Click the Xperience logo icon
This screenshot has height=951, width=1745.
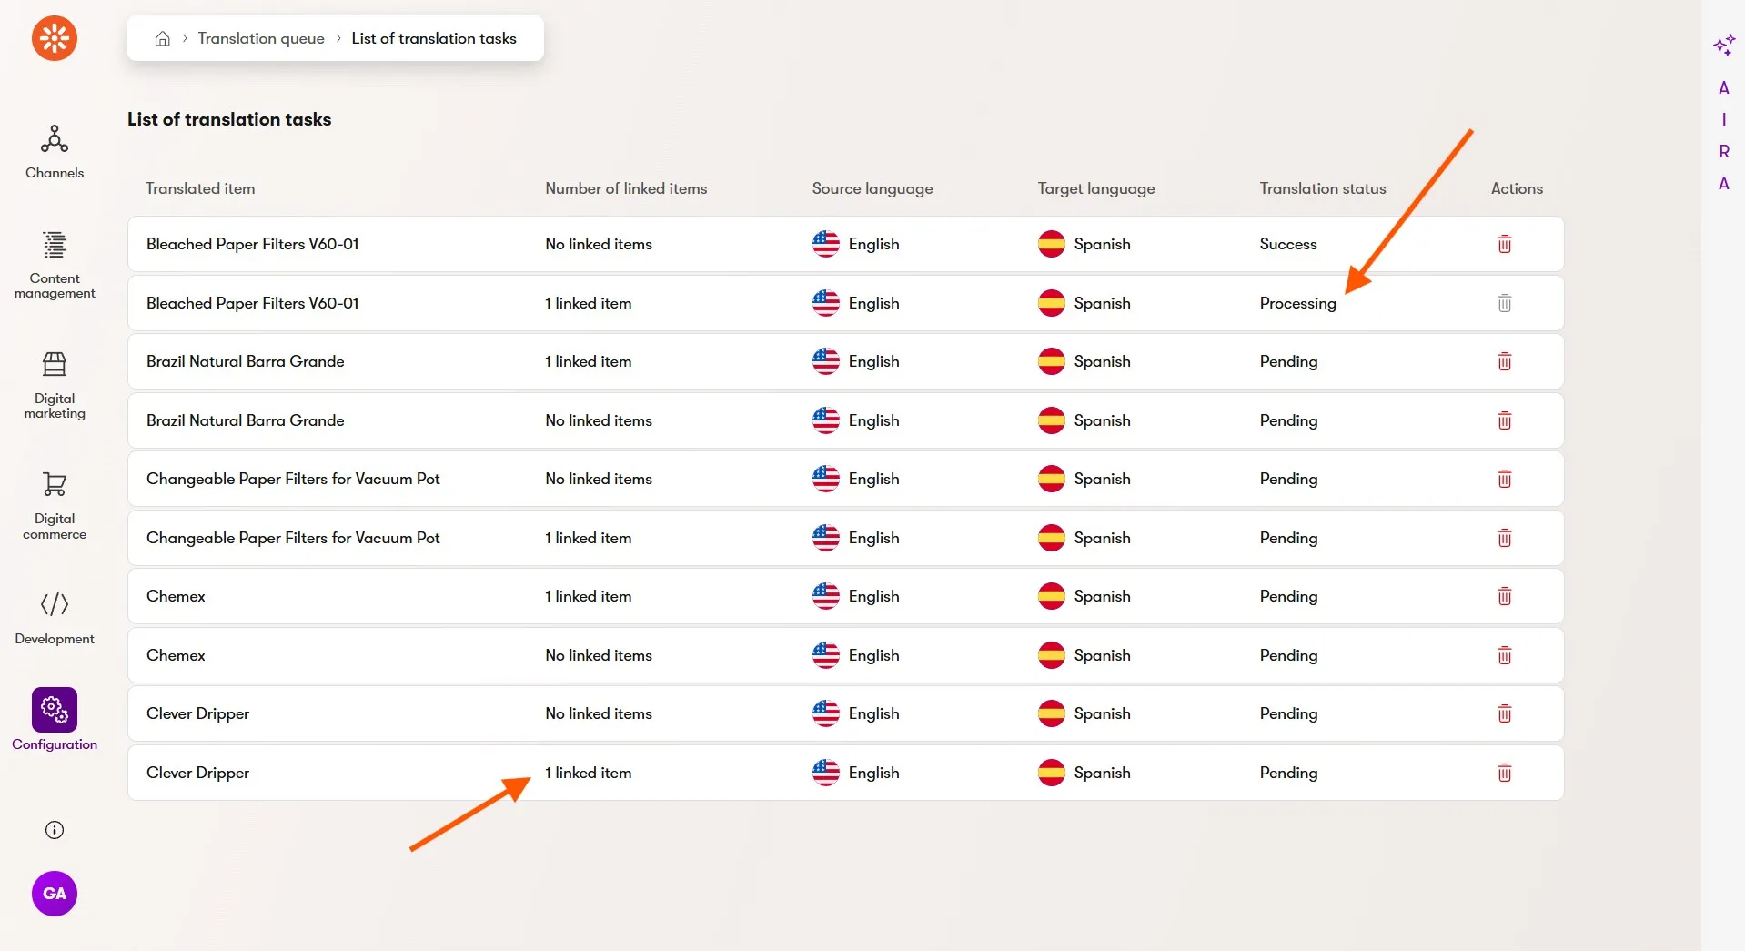(55, 38)
